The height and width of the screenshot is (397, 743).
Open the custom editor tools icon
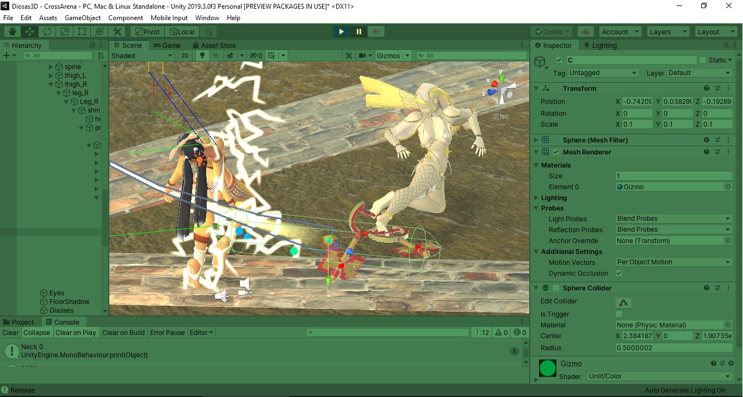pyautogui.click(x=117, y=32)
